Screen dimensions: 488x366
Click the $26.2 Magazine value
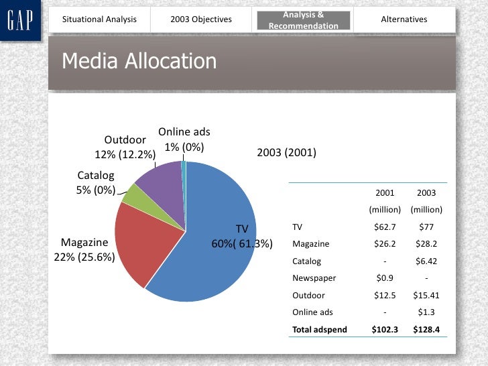click(385, 244)
